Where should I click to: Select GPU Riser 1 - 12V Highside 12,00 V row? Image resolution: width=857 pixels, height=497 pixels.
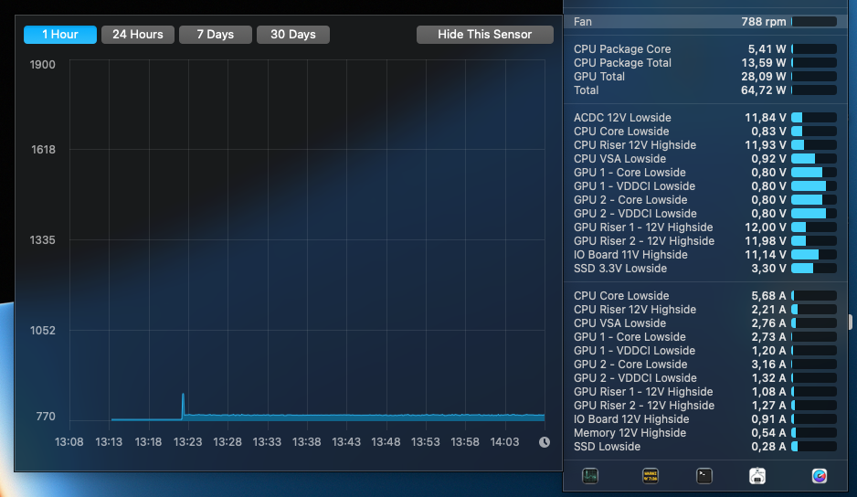[x=705, y=227]
